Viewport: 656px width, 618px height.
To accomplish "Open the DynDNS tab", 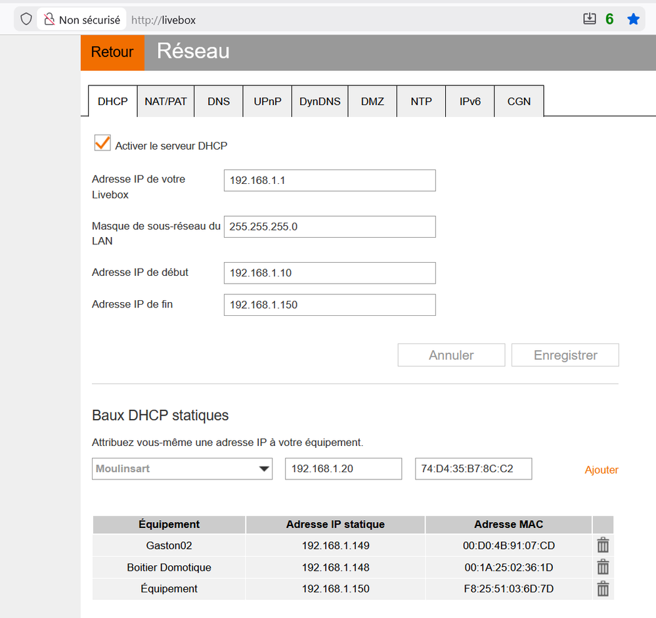I will pyautogui.click(x=320, y=102).
